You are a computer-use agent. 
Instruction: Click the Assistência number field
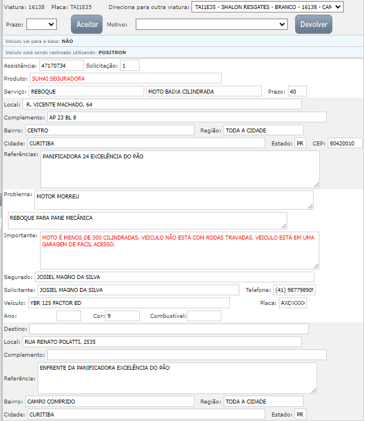tap(61, 65)
